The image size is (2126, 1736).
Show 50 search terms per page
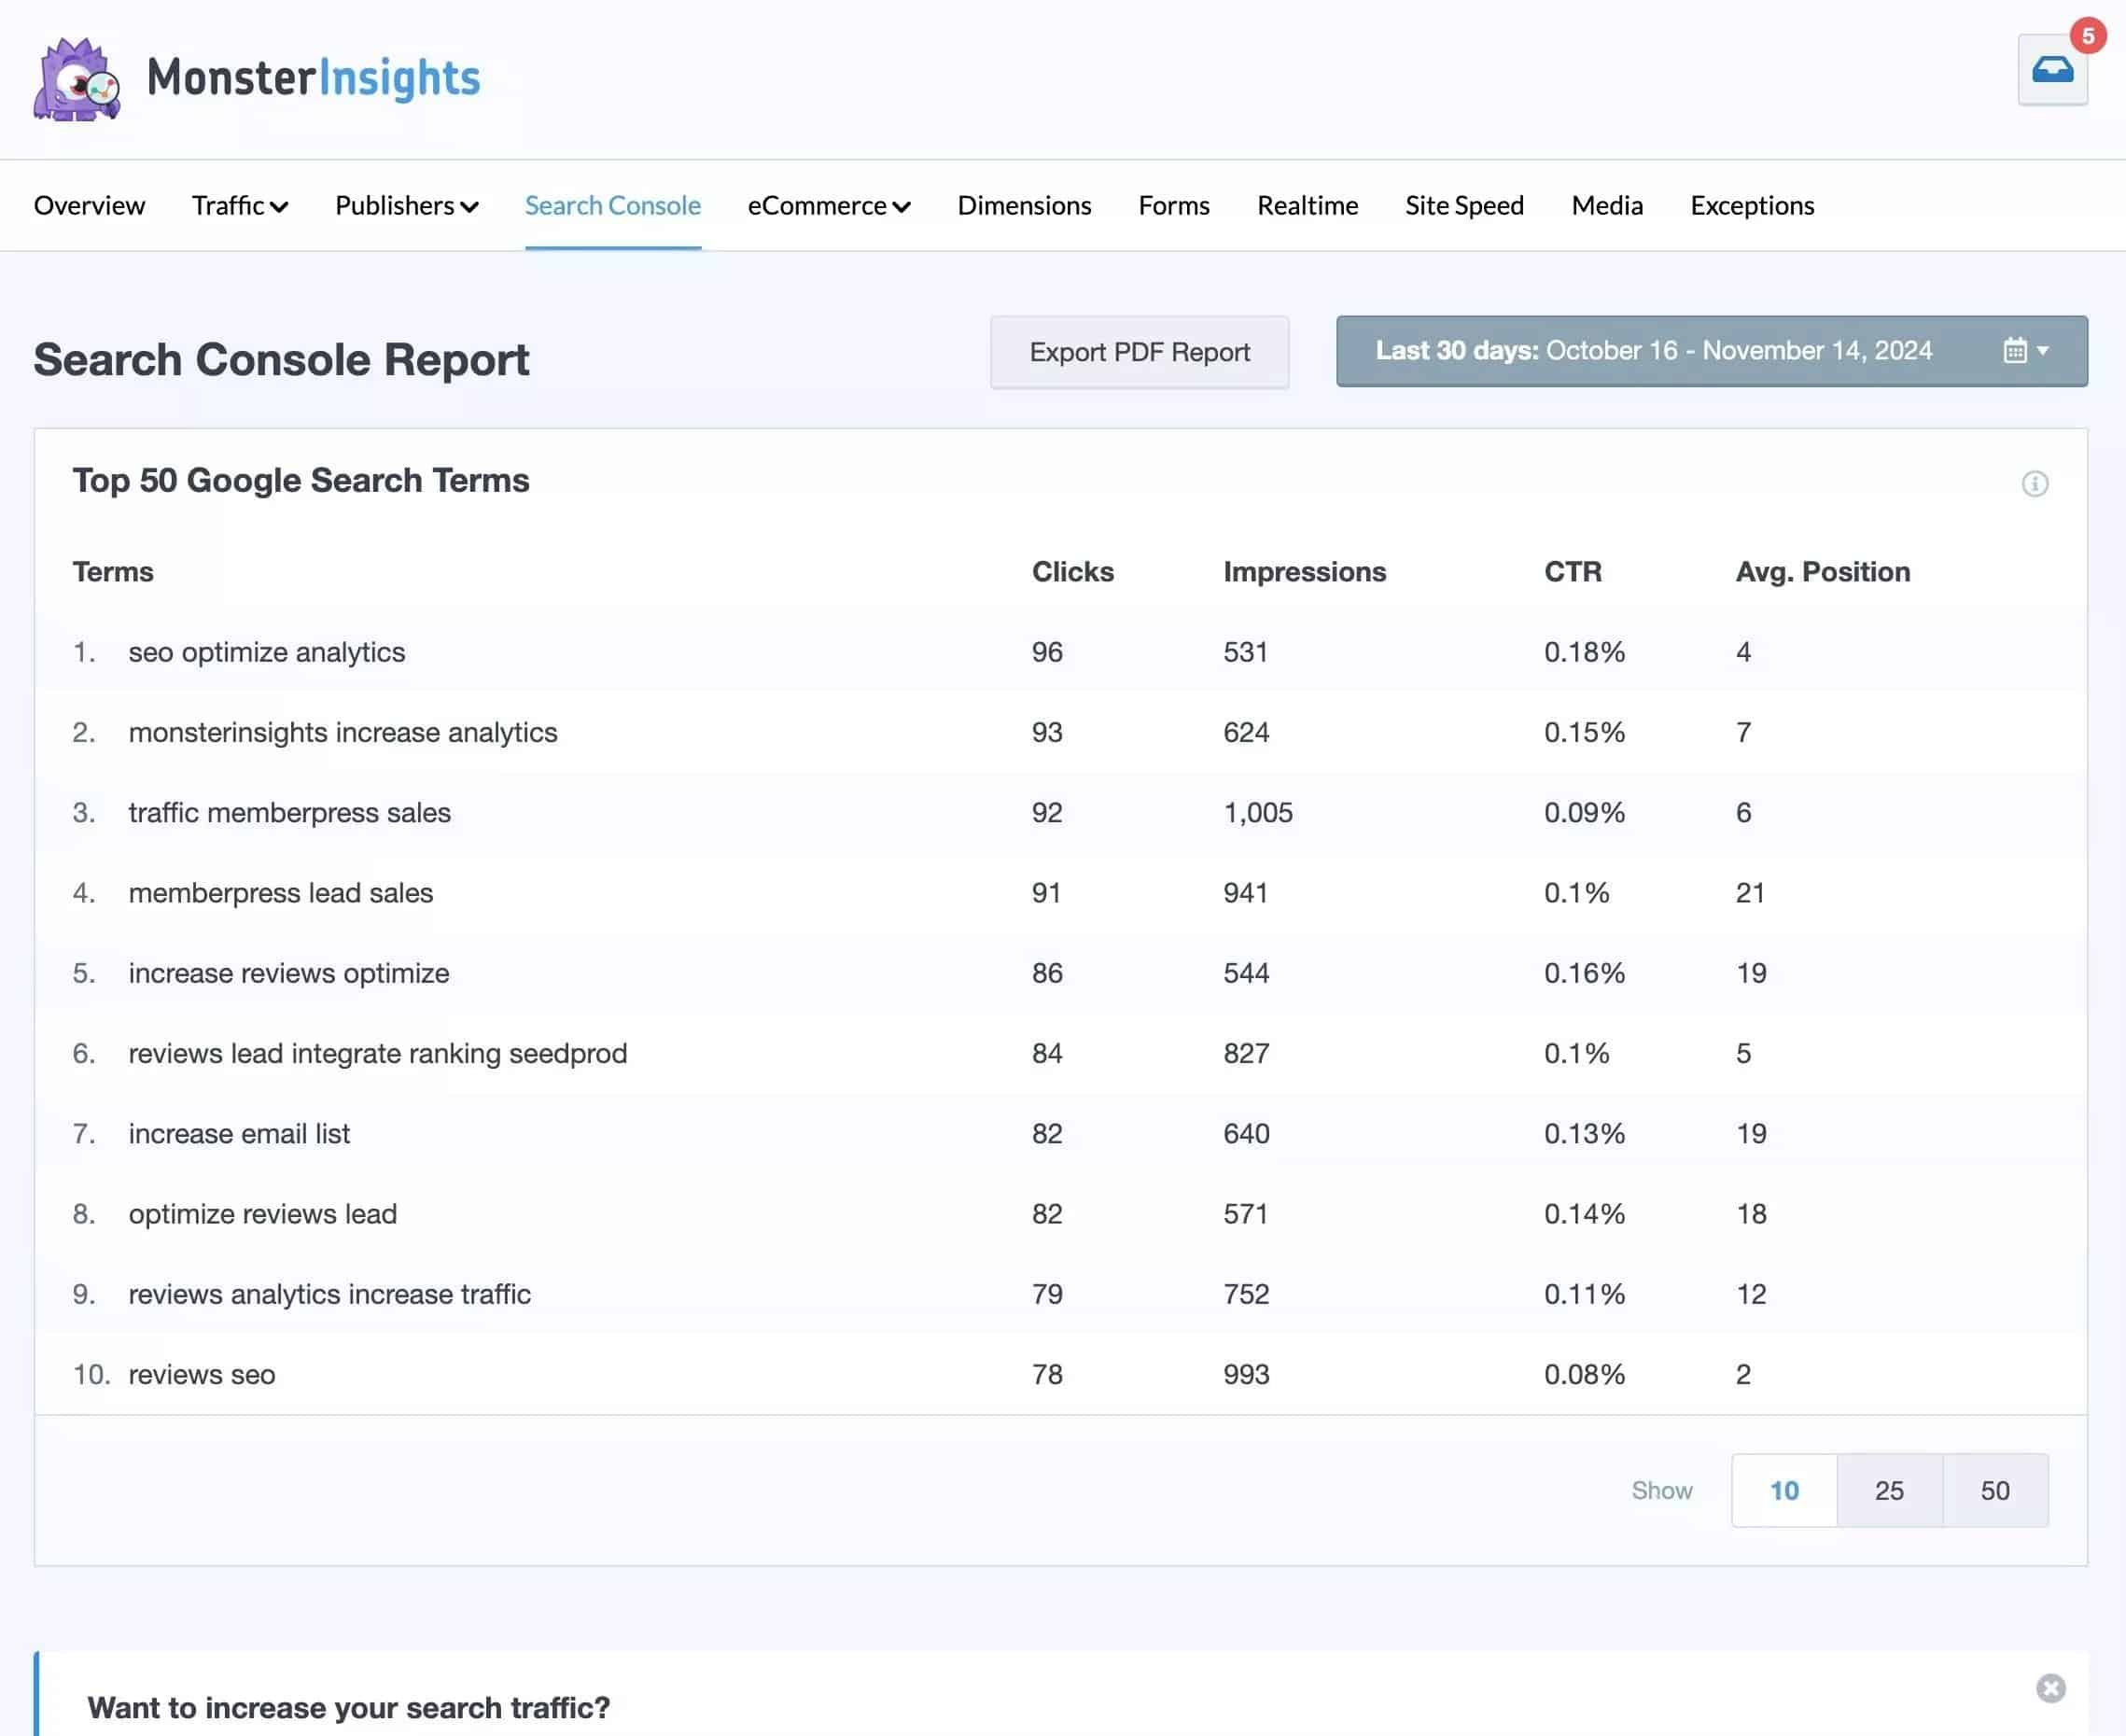1994,1490
